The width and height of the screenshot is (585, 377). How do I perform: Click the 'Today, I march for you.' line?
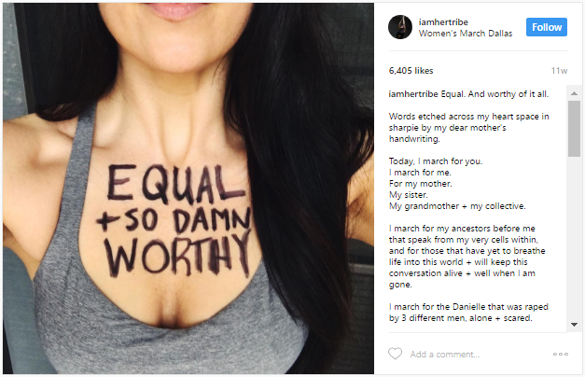(x=436, y=161)
